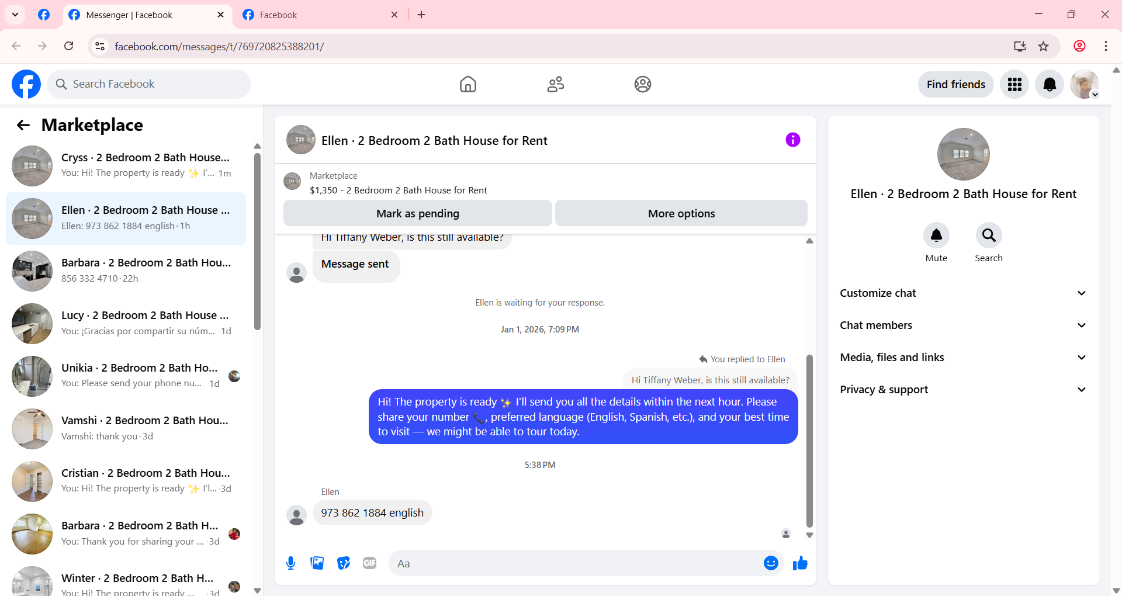The width and height of the screenshot is (1122, 596).
Task: Open the apps menu grid icon
Action: [x=1014, y=85]
